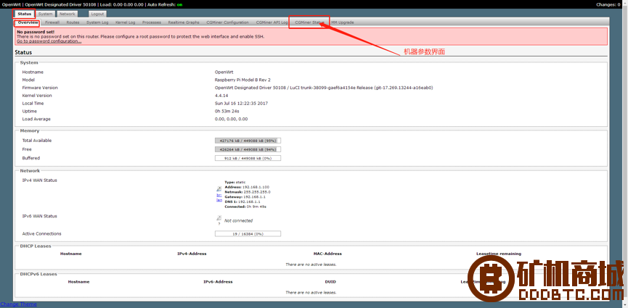Click the 'No password set!' warning heading
Image resolution: width=628 pixels, height=308 pixels.
[x=36, y=32]
